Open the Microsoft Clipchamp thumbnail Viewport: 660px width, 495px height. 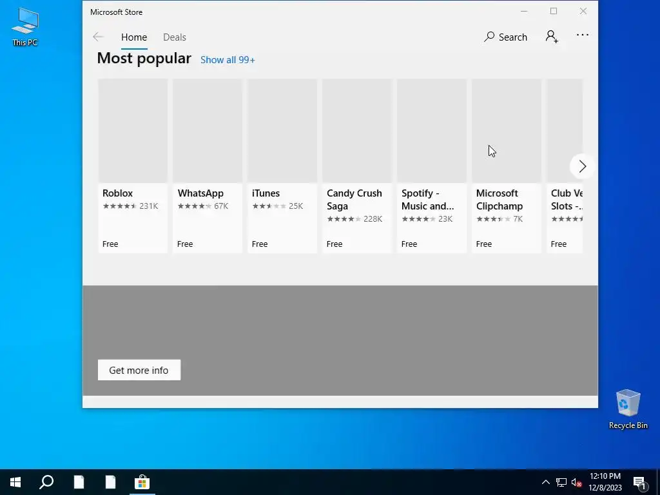point(507,131)
